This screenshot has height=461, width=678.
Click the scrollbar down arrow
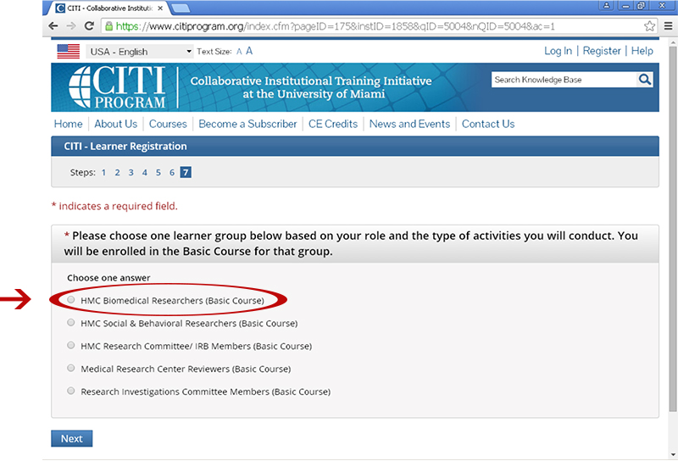(x=673, y=454)
